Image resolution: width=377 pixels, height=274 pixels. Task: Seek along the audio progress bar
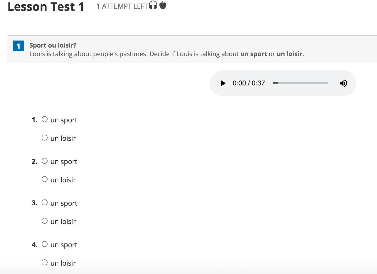click(x=300, y=83)
